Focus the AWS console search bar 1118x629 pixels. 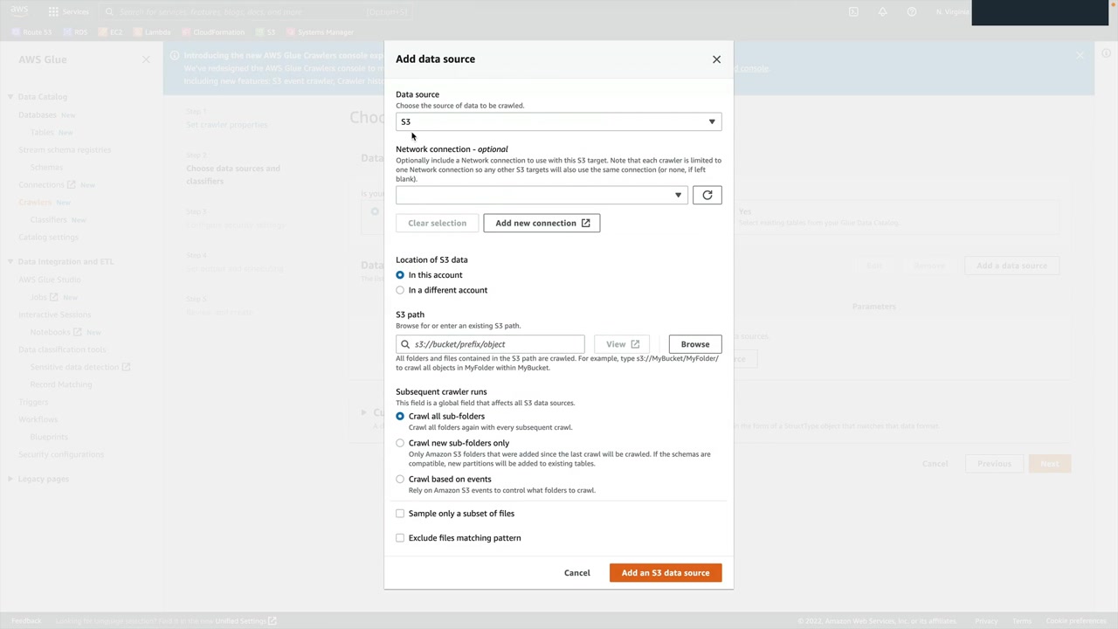255,11
